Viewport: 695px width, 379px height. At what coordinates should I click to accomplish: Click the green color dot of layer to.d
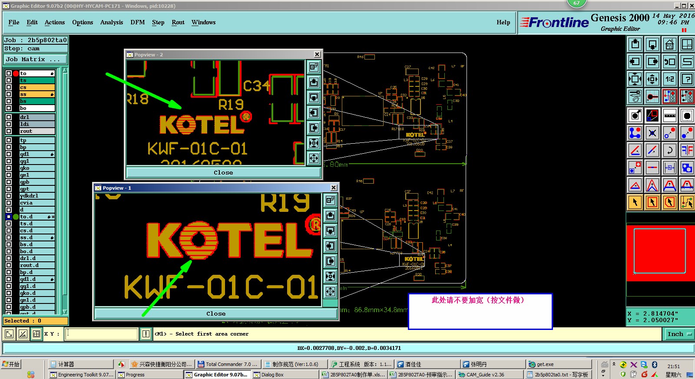16,217
